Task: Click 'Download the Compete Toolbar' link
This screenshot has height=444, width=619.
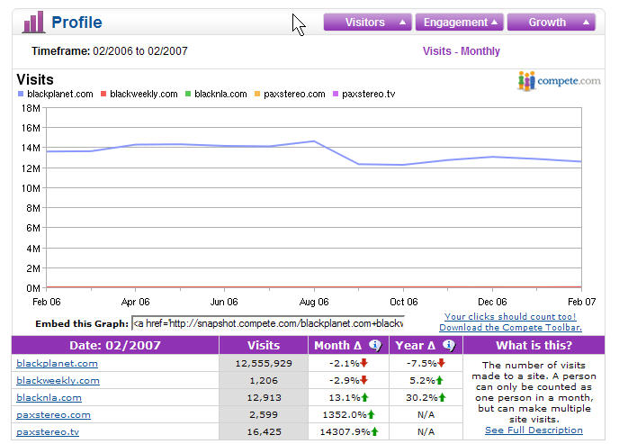Action: 510,328
